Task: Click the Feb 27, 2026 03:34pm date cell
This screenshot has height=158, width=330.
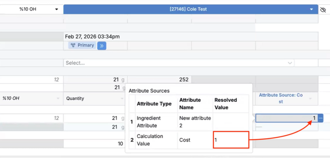Action: point(92,37)
